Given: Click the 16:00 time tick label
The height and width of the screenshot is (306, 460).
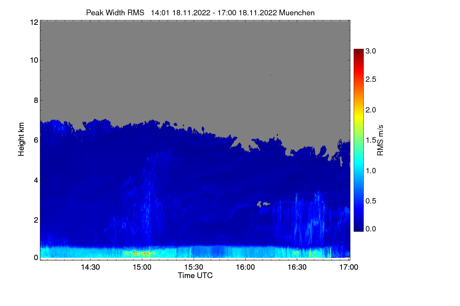Looking at the screenshot, I should (245, 267).
